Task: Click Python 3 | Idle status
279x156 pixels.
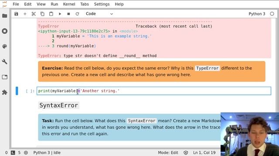Action: point(47,153)
